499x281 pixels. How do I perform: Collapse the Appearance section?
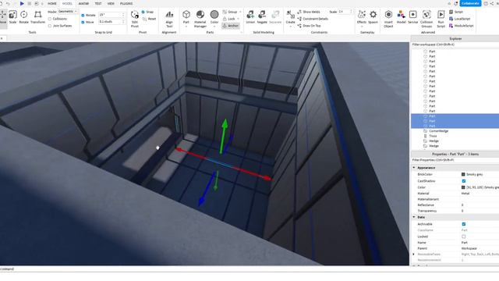click(x=414, y=168)
